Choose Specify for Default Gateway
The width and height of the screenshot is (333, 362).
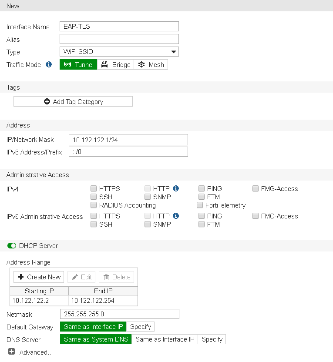pos(140,327)
